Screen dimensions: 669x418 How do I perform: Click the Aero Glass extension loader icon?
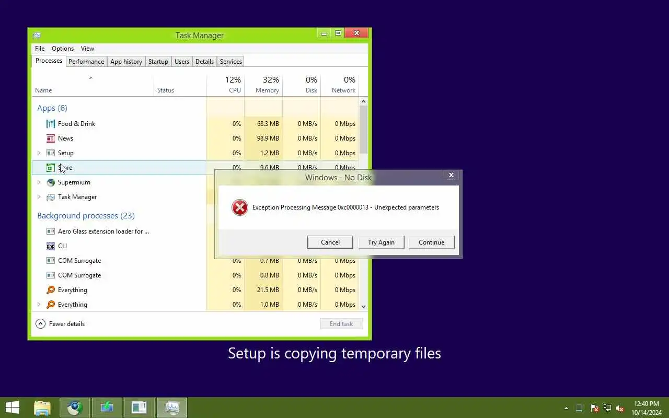pyautogui.click(x=51, y=231)
